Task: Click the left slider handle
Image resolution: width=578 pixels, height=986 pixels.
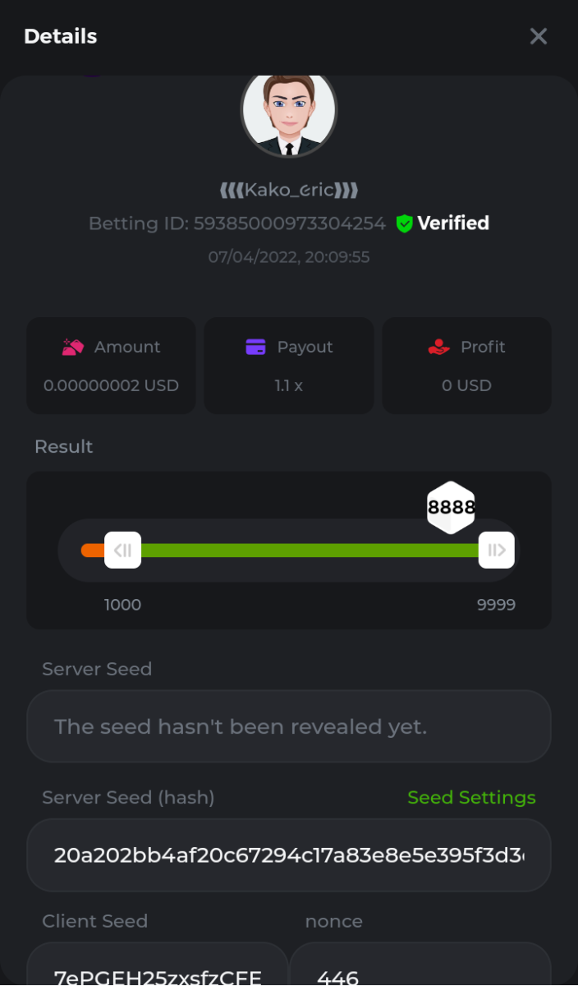Action: coord(122,550)
